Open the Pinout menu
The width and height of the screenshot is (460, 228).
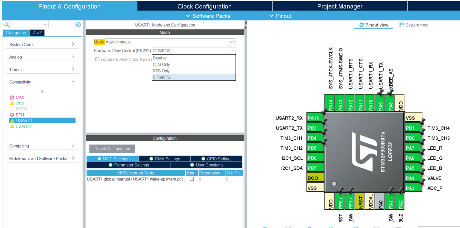(280, 16)
